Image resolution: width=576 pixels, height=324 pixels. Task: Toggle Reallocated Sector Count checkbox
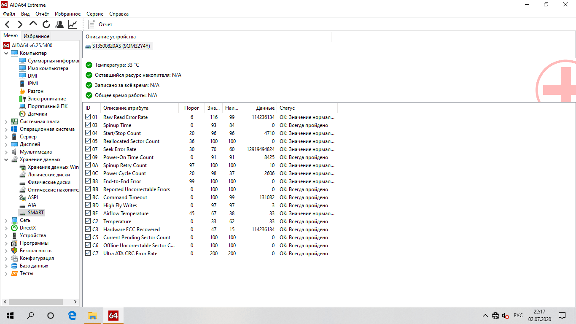pos(88,141)
